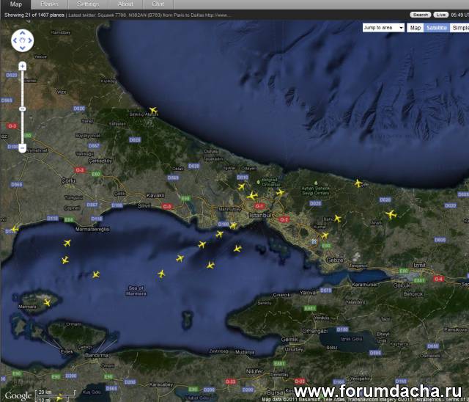This screenshot has height=402, width=469.
Task: Click the plane icon near Beşiktaş Atatürk on the coast
Action: (x=152, y=111)
